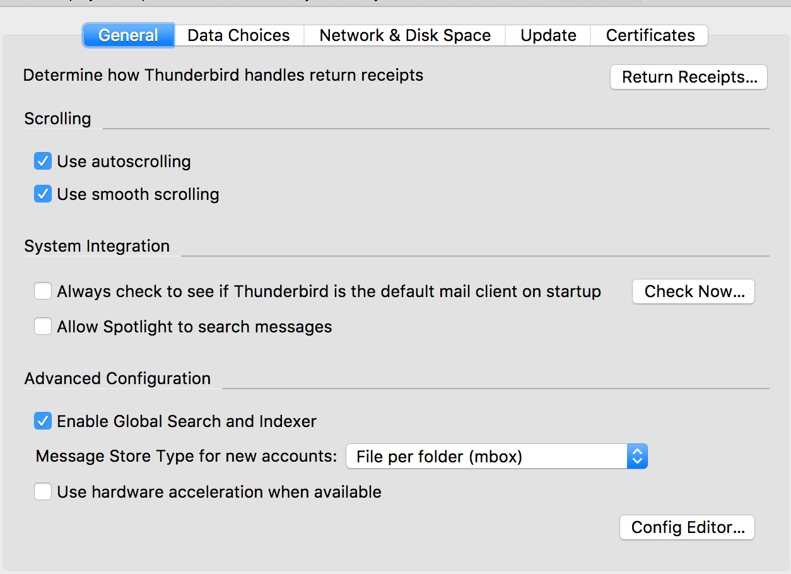The width and height of the screenshot is (791, 574).
Task: Click the blue arrows on the mbox selector
Action: tap(637, 456)
